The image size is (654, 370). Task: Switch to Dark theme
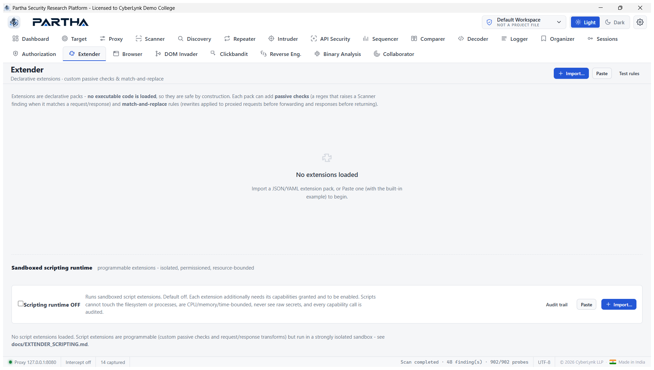tap(615, 22)
